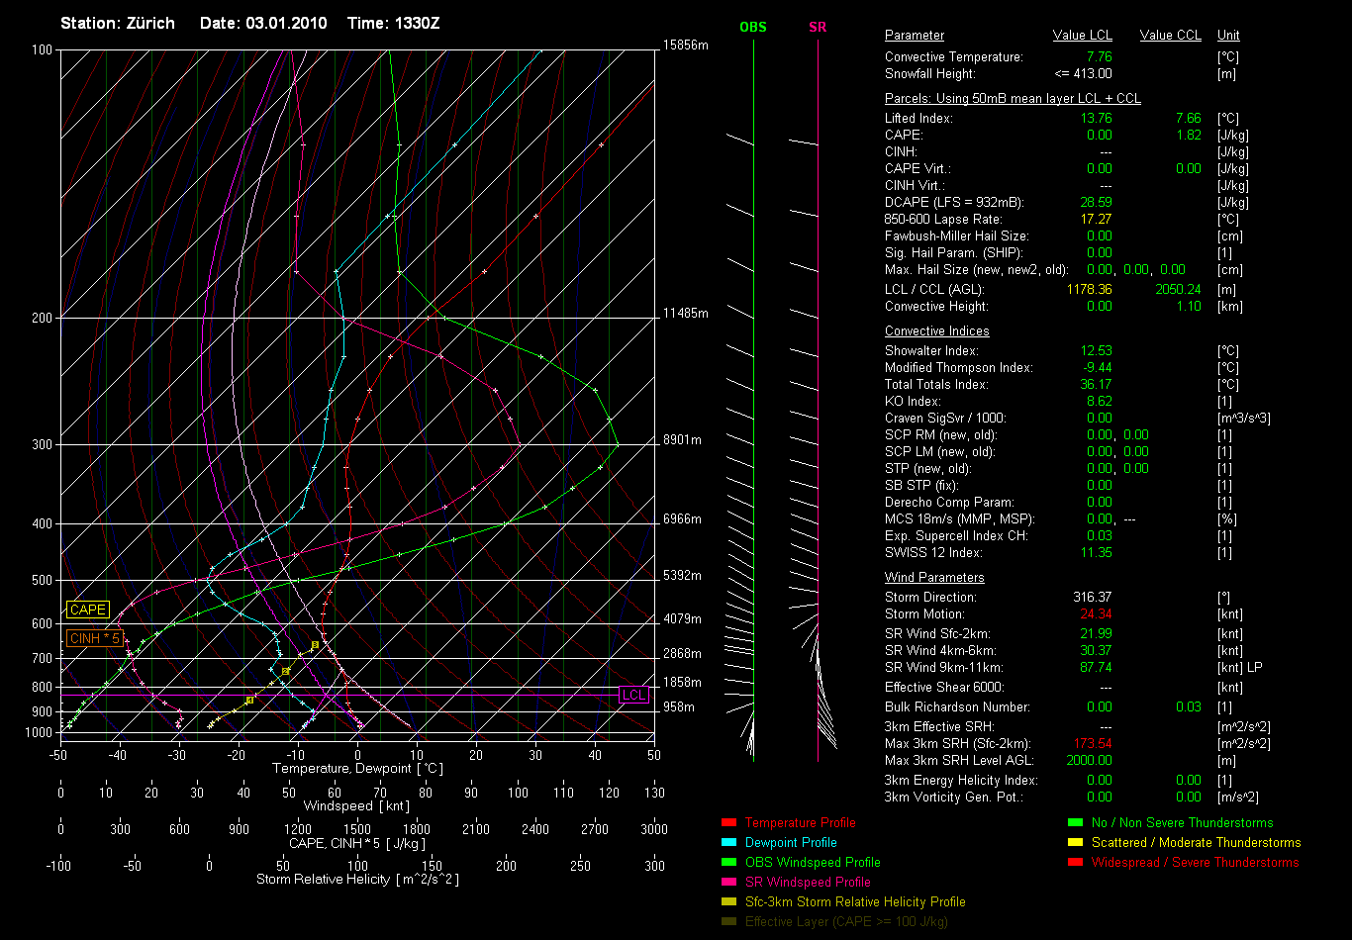1352x940 pixels.
Task: Click the pink SR wind barb column label
Action: point(818,27)
